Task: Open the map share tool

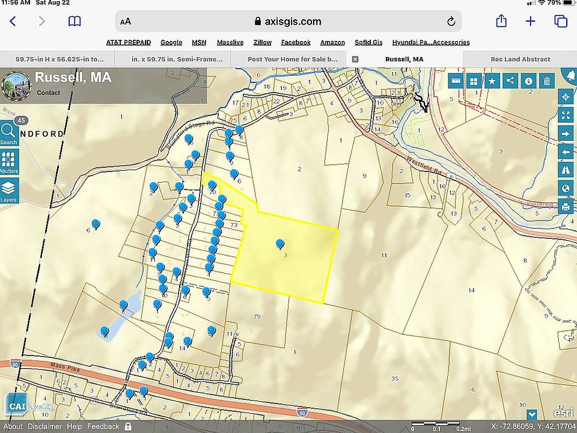Action: point(510,81)
